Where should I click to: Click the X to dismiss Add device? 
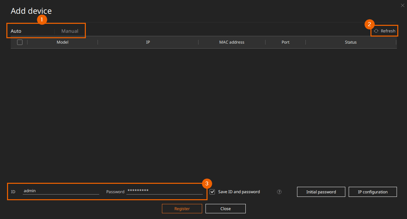click(402, 5)
